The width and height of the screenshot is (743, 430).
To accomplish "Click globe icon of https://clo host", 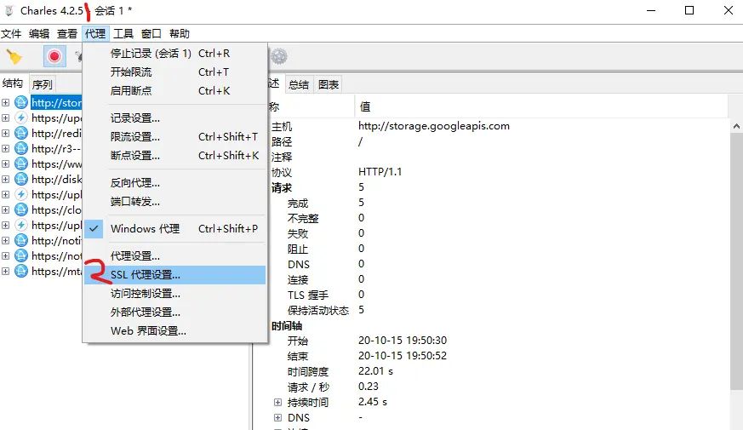I will 21,209.
